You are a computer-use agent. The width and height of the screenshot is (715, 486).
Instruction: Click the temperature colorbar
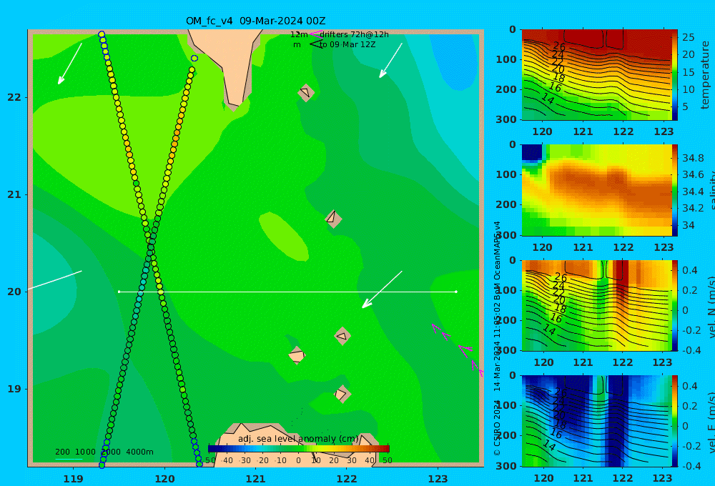[x=675, y=75]
